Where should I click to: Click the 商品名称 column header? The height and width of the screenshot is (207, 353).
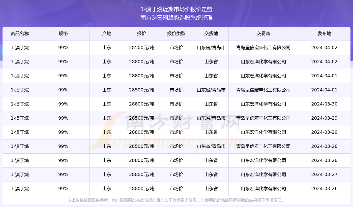[x=20, y=33]
